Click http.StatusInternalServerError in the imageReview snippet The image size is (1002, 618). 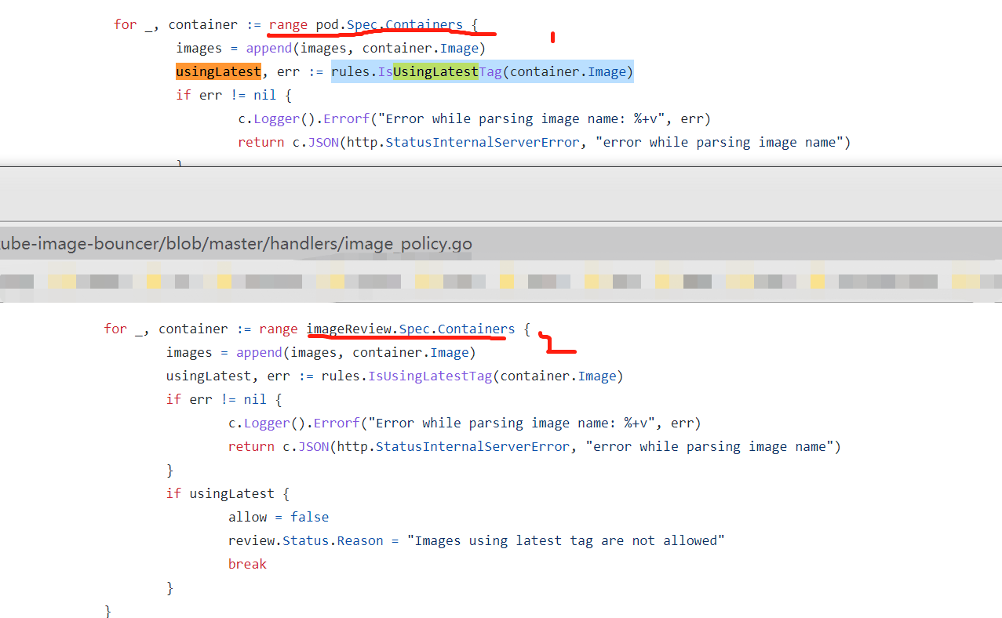[454, 447]
